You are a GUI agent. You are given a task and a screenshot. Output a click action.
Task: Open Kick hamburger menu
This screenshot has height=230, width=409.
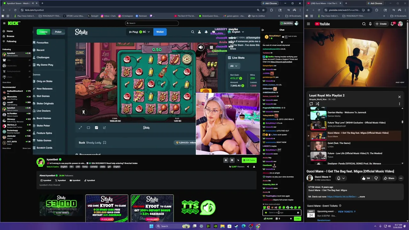(x=4, y=23)
